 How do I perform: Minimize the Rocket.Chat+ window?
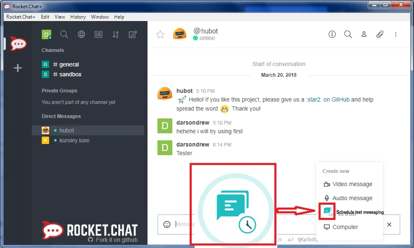[x=374, y=5]
